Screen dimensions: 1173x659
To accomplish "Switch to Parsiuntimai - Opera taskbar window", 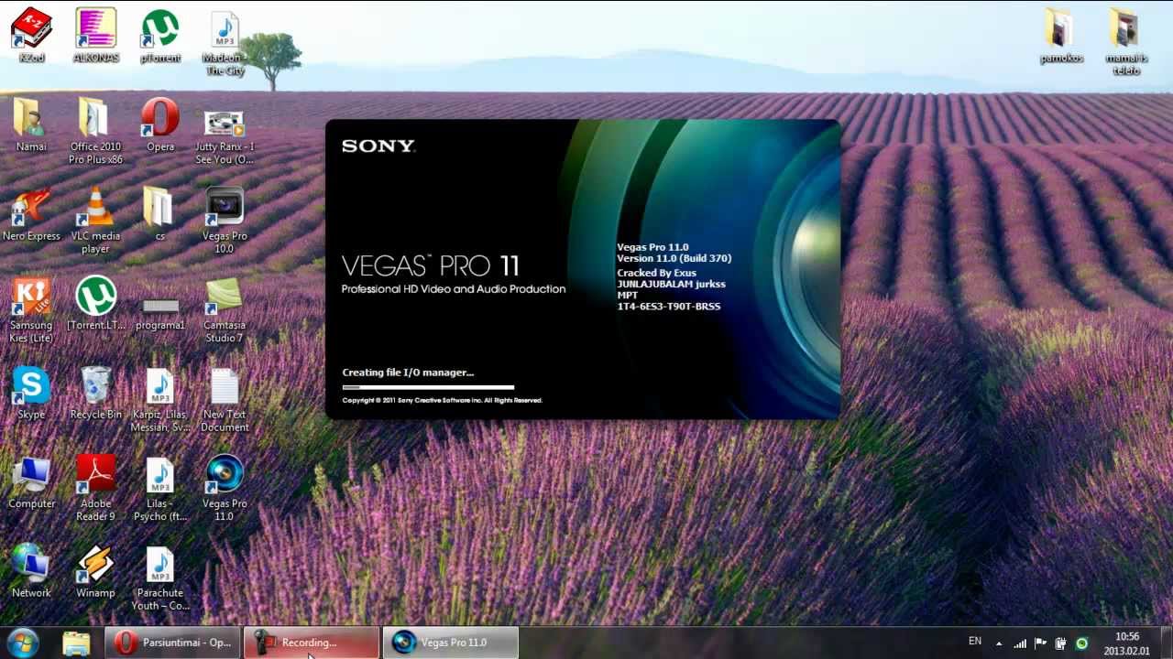I will (x=172, y=643).
